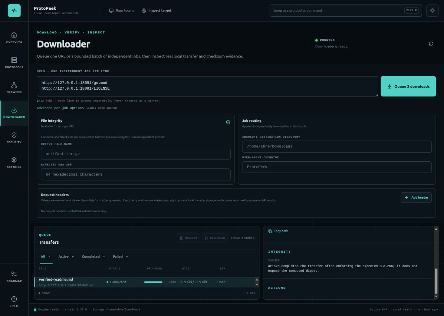This screenshot has width=444, height=316.
Task: Select the verified-readme.md transfer row
Action: (145, 282)
